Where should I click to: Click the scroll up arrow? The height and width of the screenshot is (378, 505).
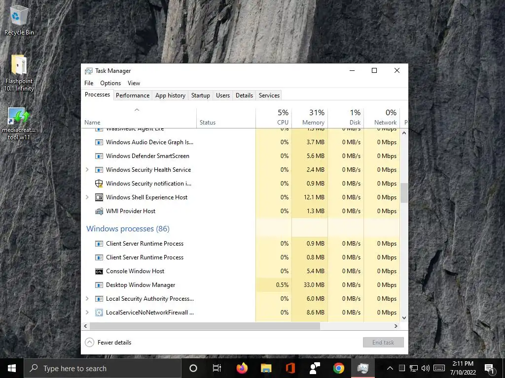404,133
